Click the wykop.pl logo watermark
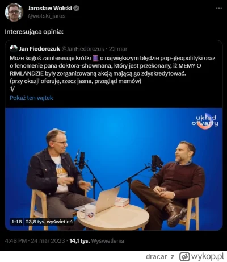This screenshot has width=227, height=262. coord(201,256)
